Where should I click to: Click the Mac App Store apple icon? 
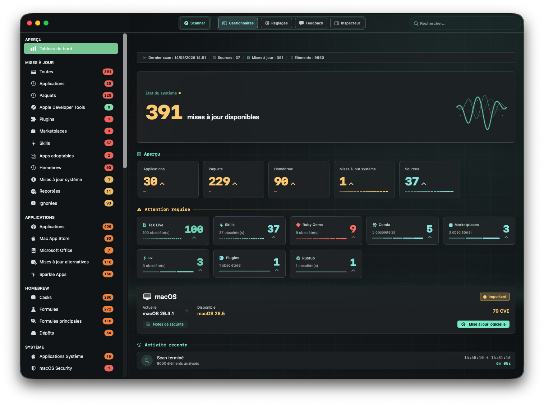[x=33, y=239]
